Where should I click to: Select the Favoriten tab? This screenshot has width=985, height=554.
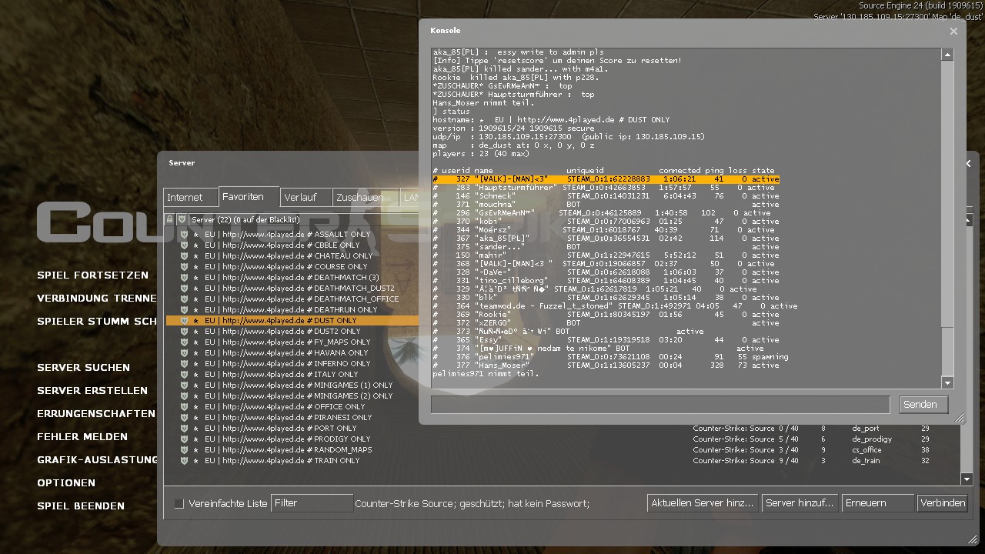tap(248, 197)
